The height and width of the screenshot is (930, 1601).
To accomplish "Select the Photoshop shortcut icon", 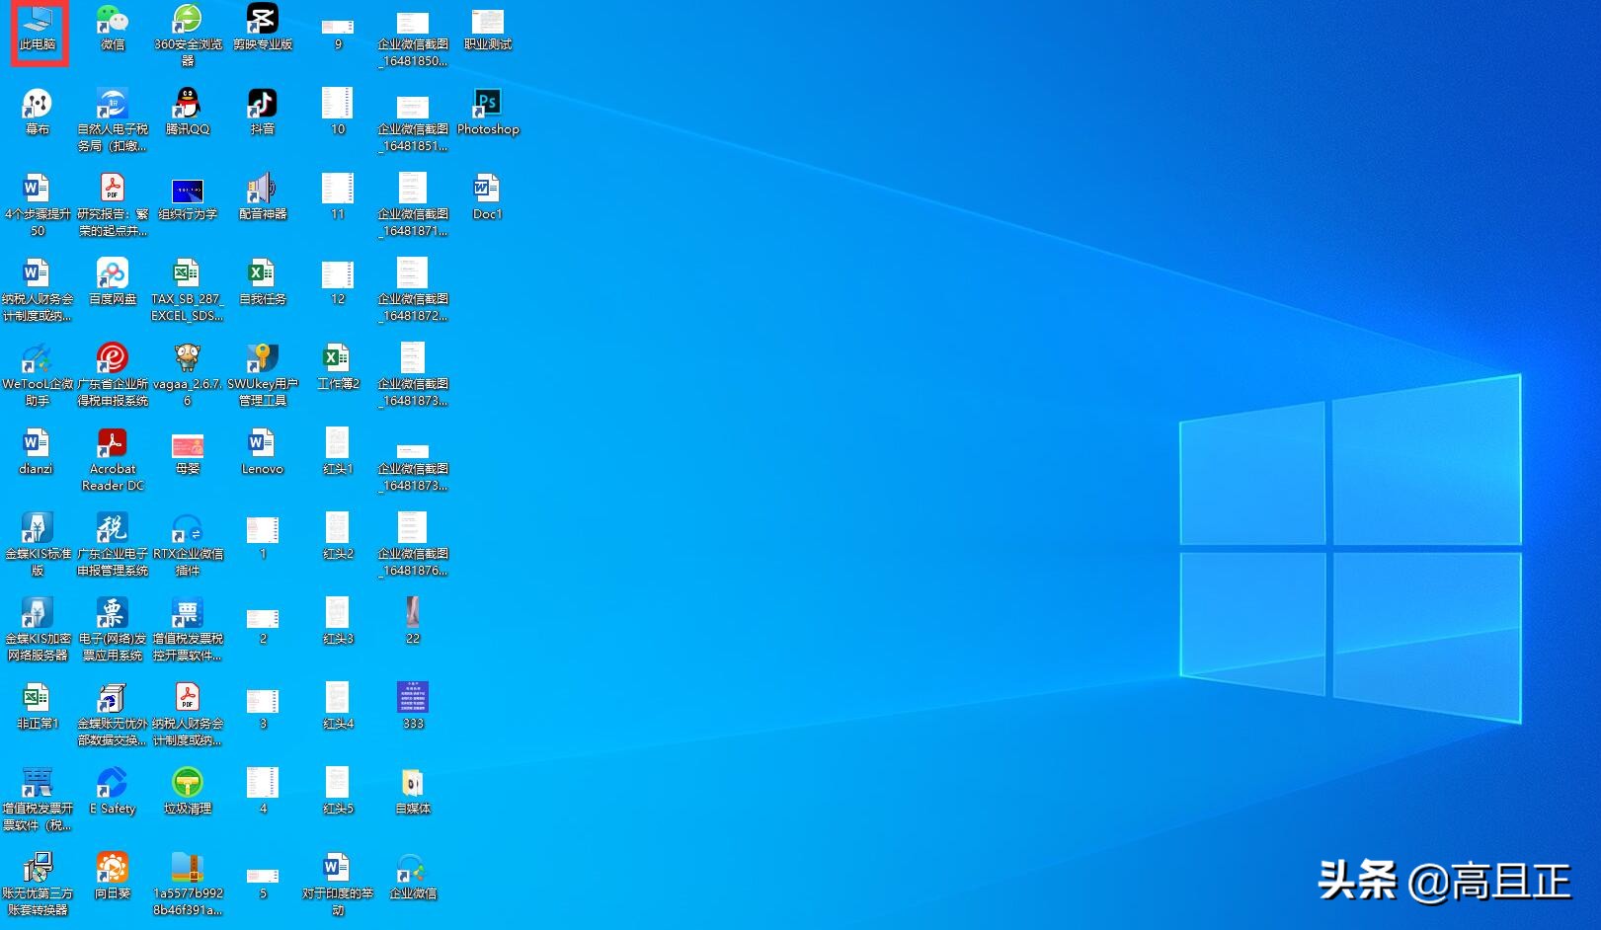I will [x=488, y=112].
